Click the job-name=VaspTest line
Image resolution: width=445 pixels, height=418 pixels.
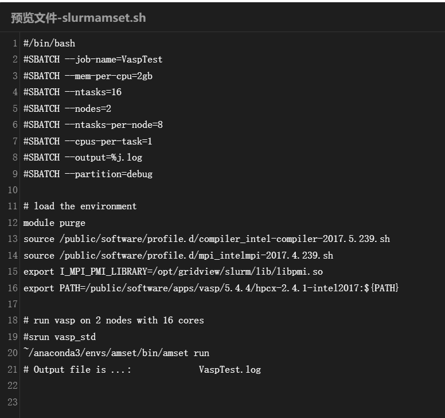[x=93, y=60]
